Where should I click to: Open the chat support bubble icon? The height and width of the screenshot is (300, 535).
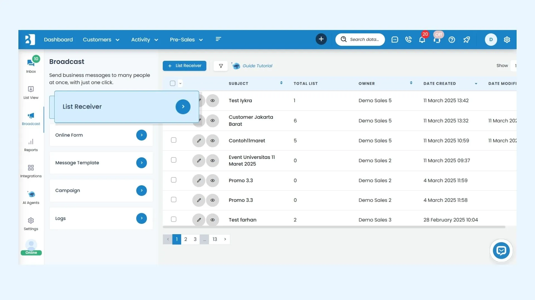tap(501, 251)
